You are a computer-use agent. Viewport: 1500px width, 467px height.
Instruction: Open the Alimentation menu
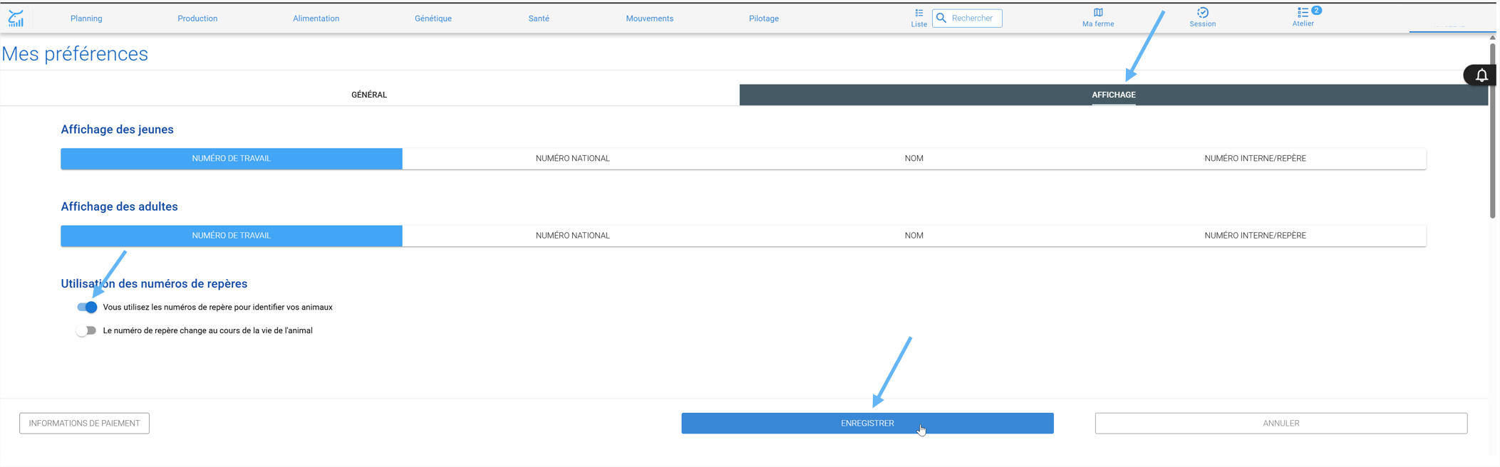tap(316, 19)
